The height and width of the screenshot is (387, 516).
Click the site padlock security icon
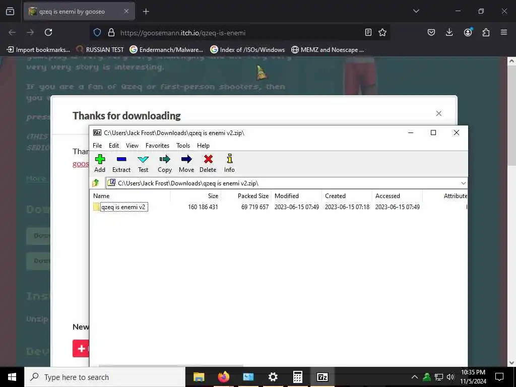click(111, 32)
